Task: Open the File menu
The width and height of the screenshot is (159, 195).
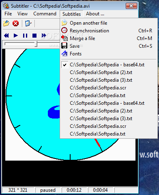Action: coord(8,14)
